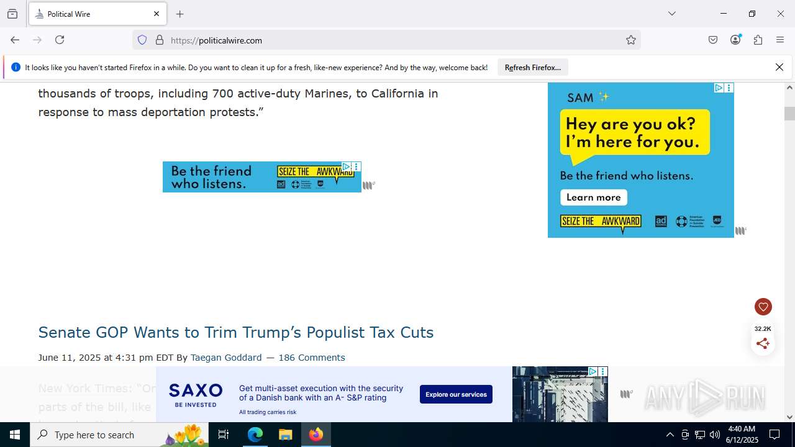
Task: Open the Windows notification center
Action: click(775, 435)
